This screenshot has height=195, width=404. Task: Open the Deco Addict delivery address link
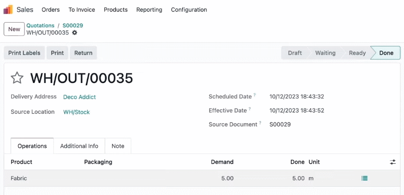point(79,97)
